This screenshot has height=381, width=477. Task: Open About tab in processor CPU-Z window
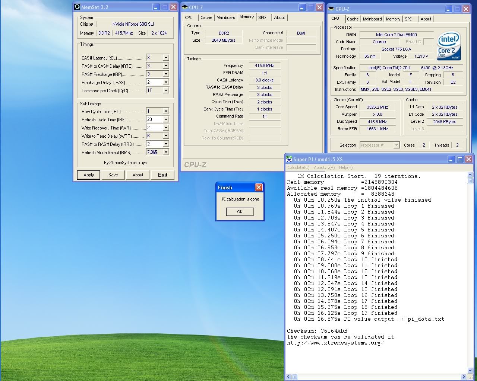[426, 19]
